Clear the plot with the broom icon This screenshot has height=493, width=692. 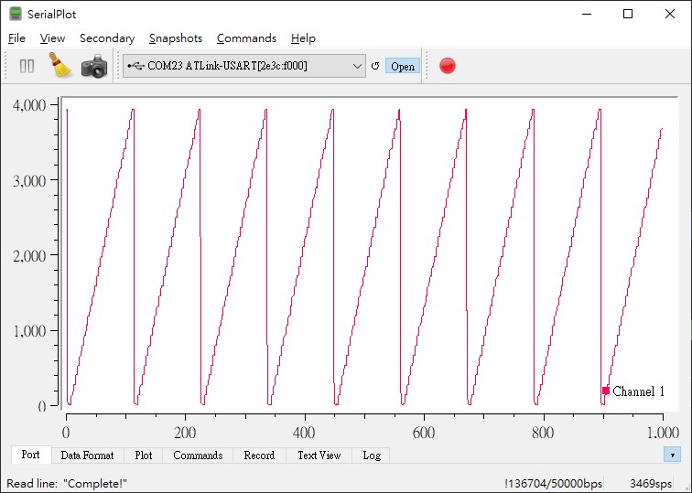[59, 65]
